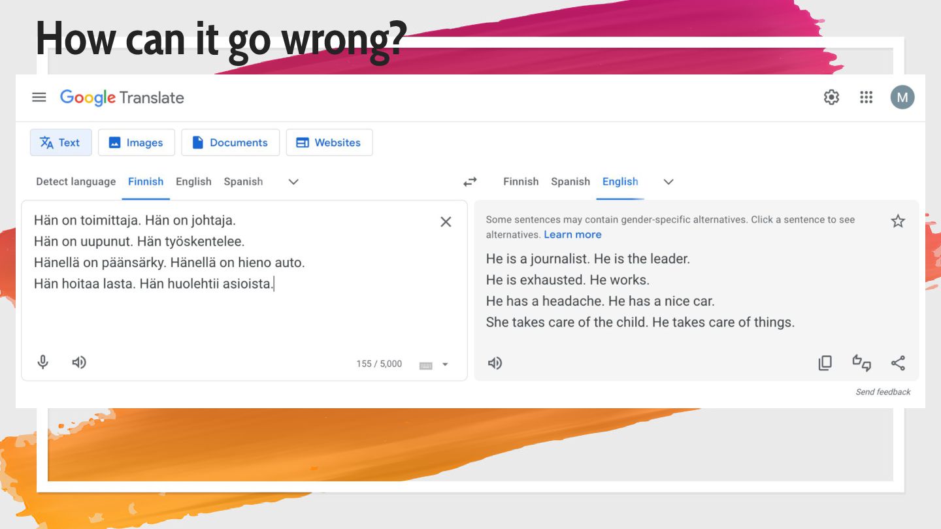Select Spanish as target language
The image size is (941, 529).
click(x=570, y=182)
